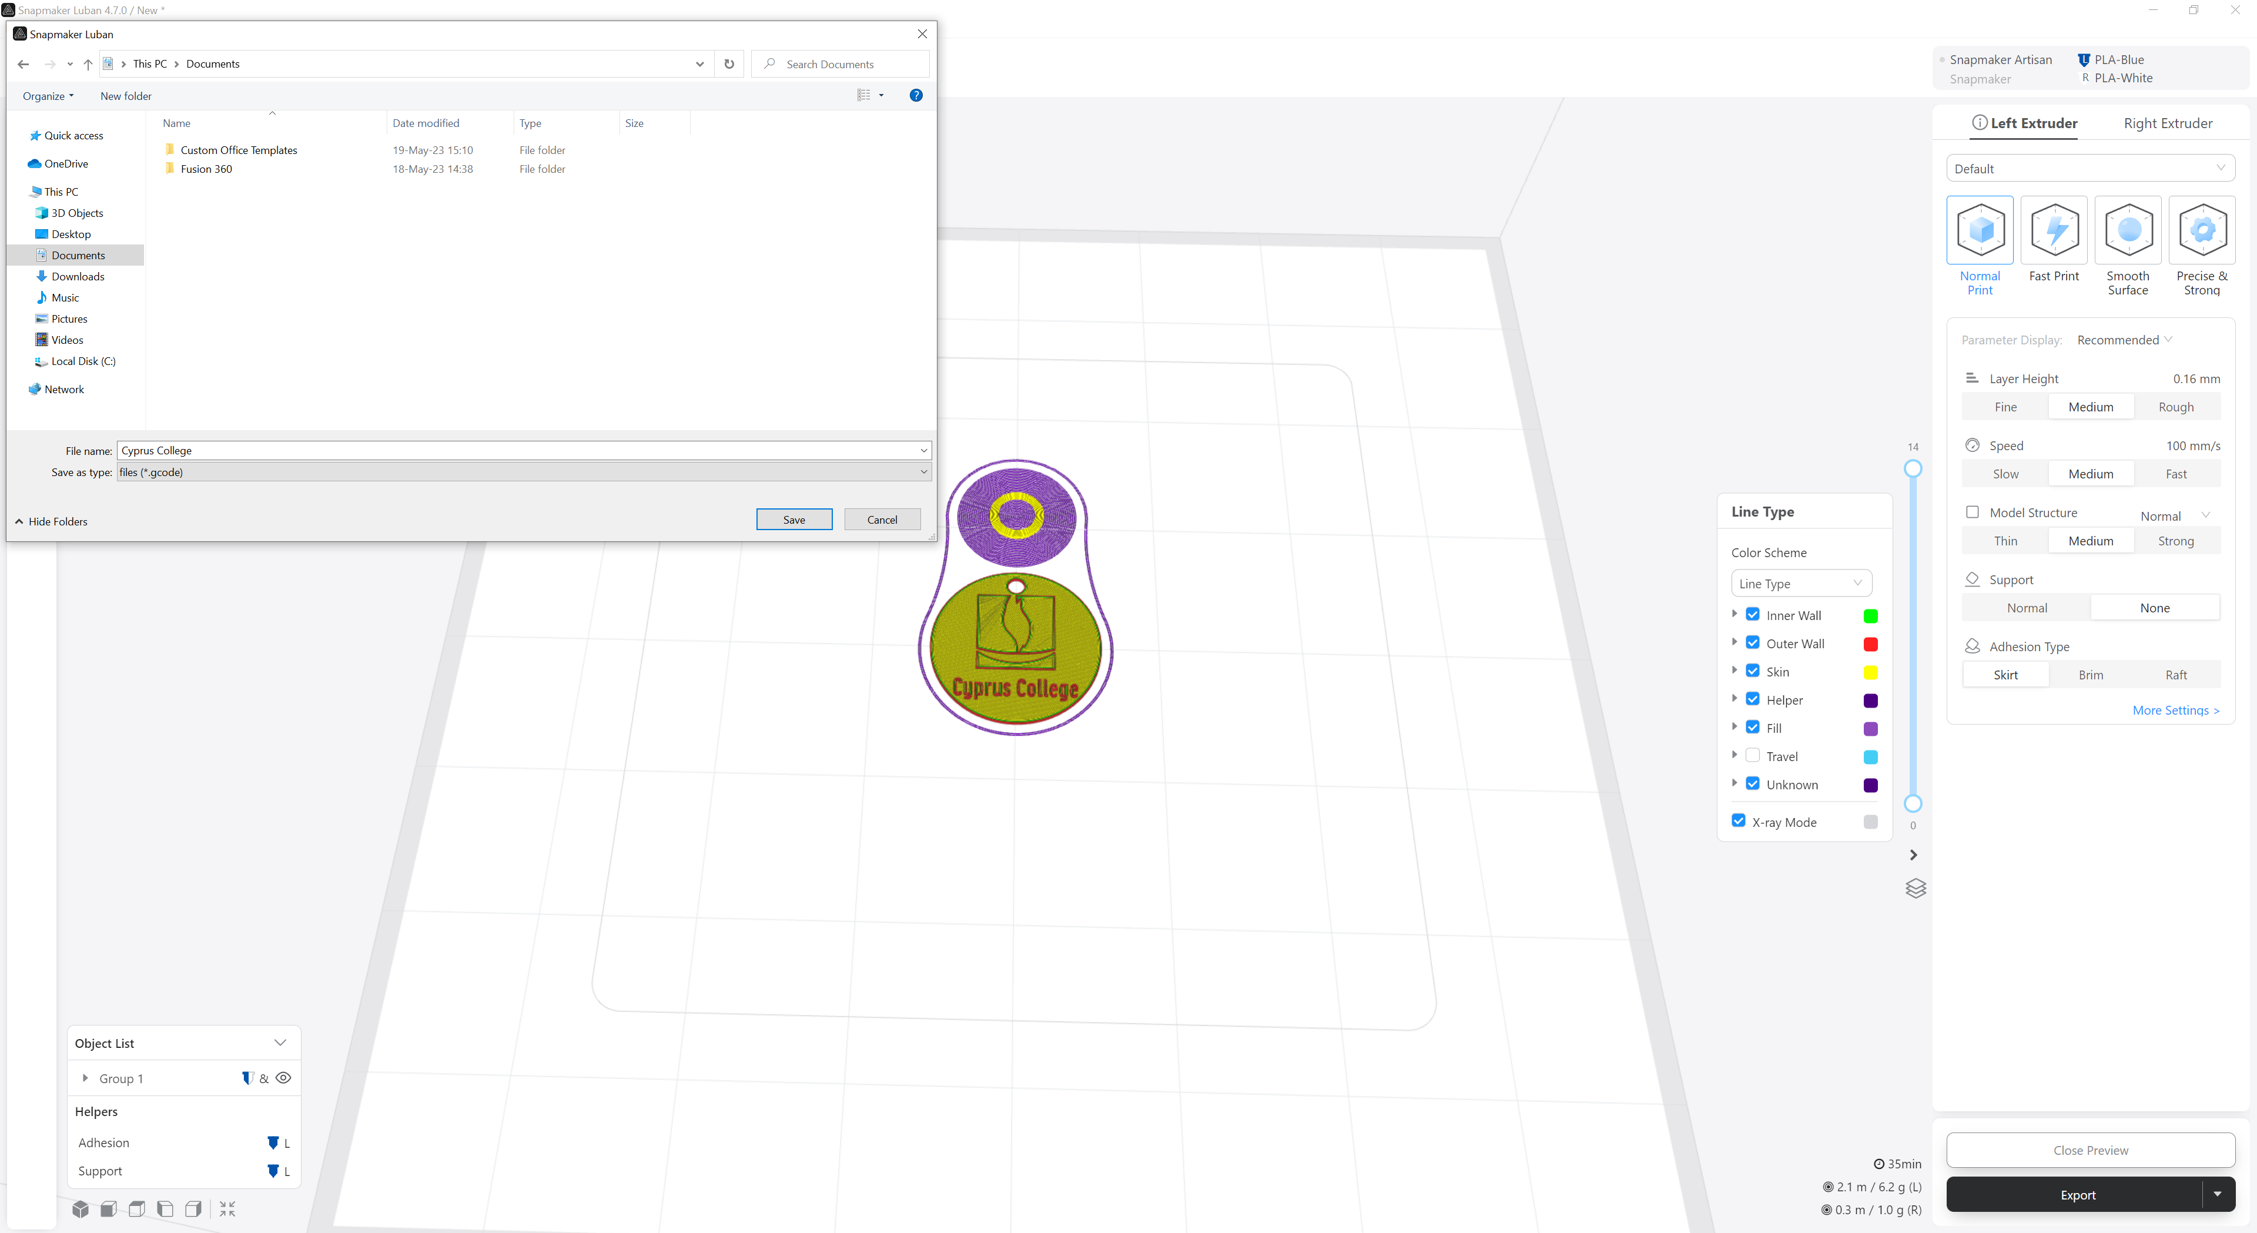The height and width of the screenshot is (1233, 2257).
Task: Open the Organize menu in the dialog
Action: point(48,96)
